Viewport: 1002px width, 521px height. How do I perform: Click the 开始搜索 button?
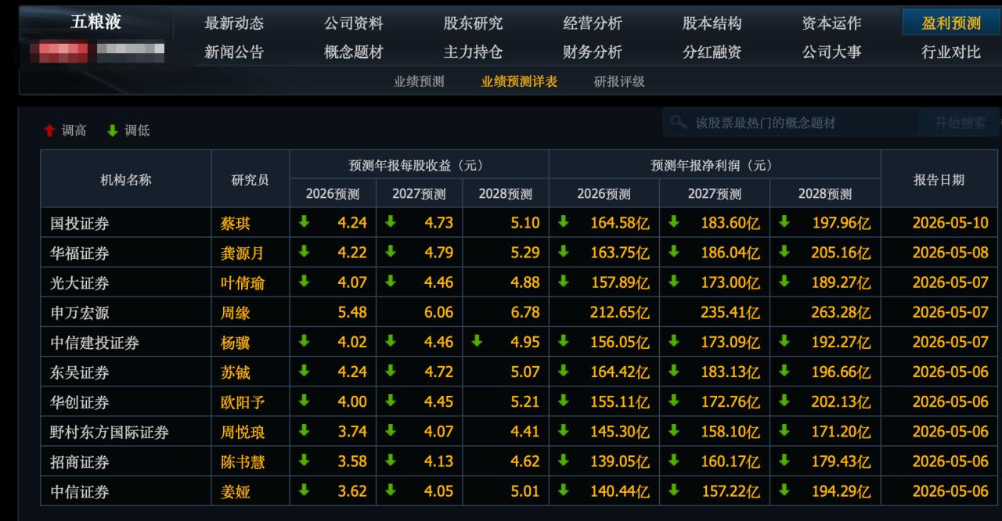(961, 123)
